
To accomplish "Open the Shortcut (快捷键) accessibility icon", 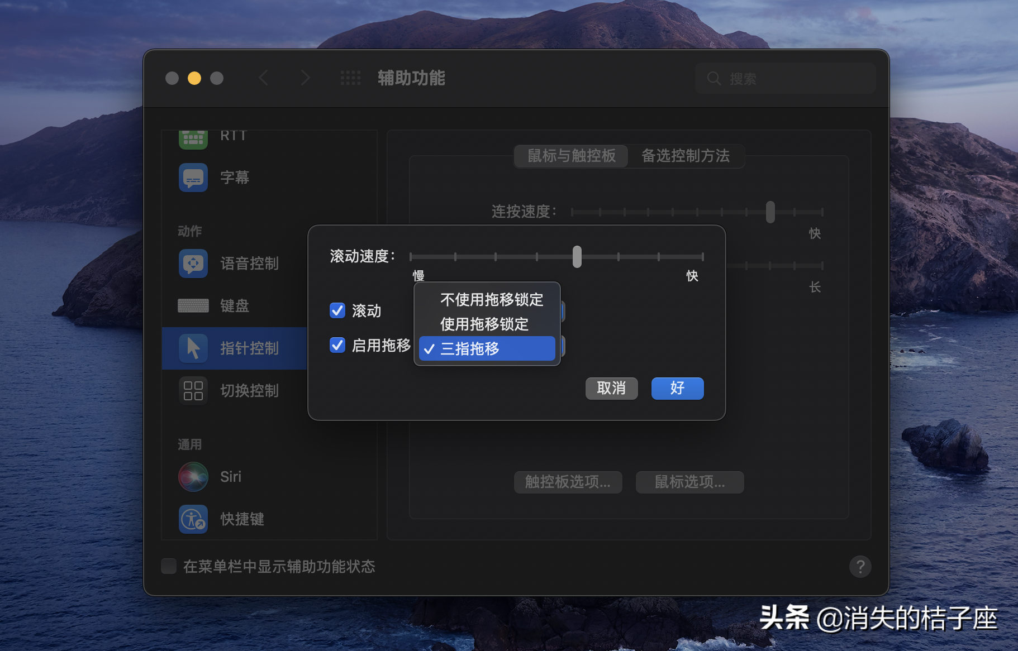I will click(x=193, y=519).
